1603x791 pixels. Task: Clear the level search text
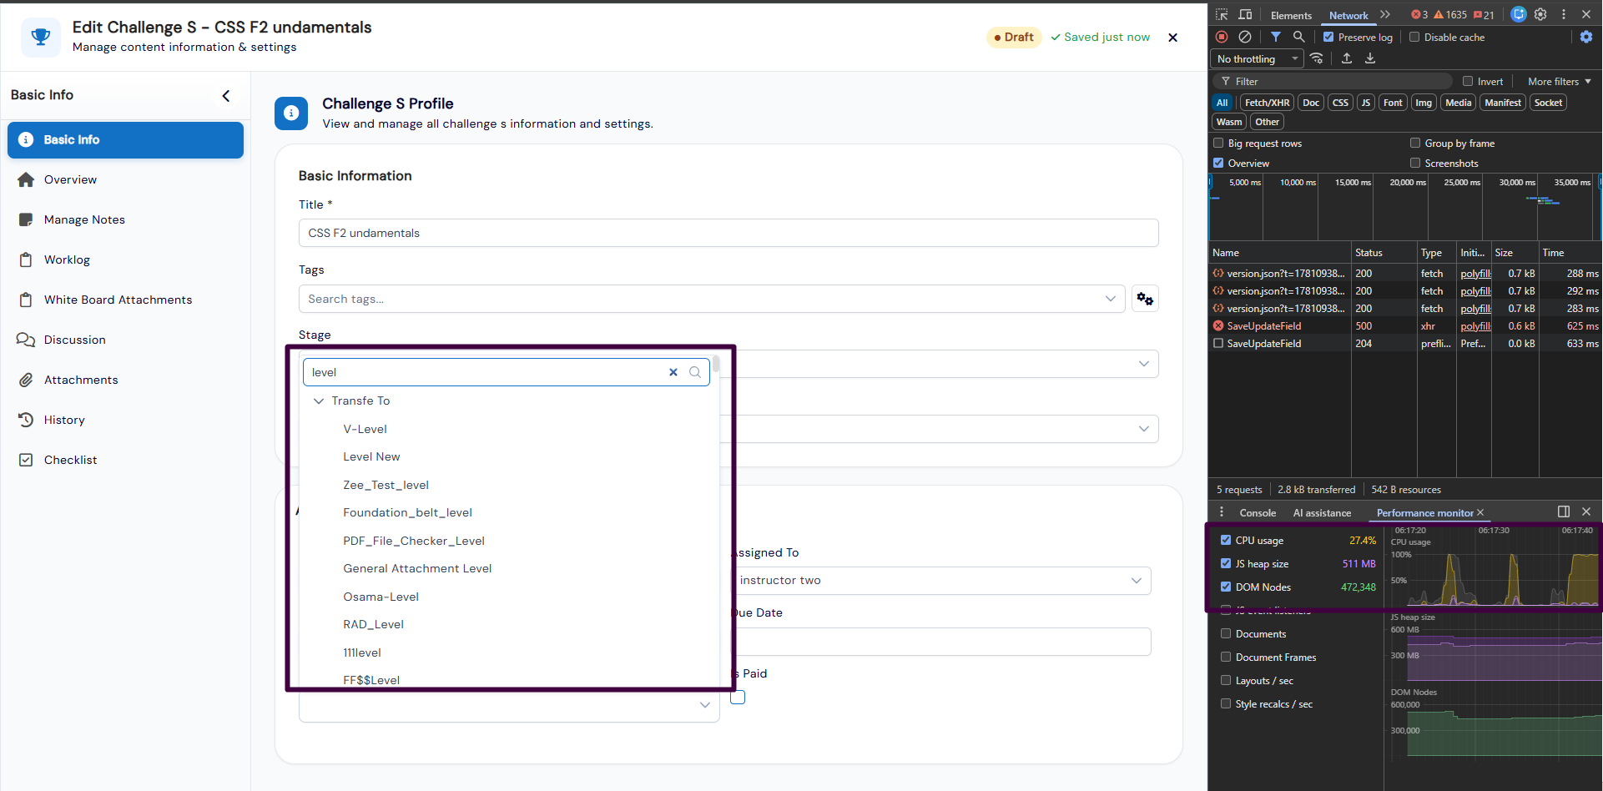pyautogui.click(x=673, y=372)
